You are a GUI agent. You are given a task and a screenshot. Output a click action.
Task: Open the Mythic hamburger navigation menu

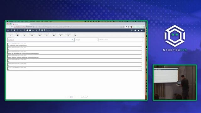[x=8, y=30]
